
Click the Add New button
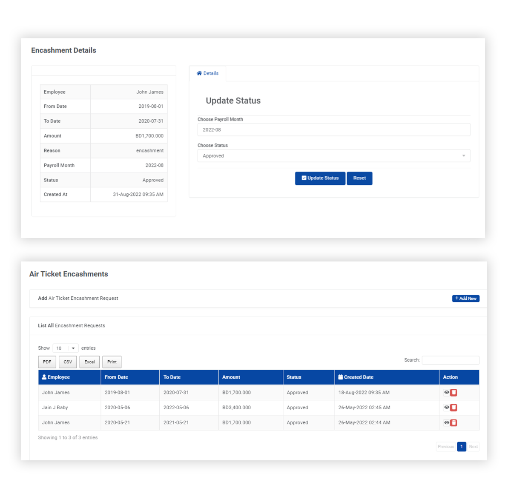pos(465,298)
